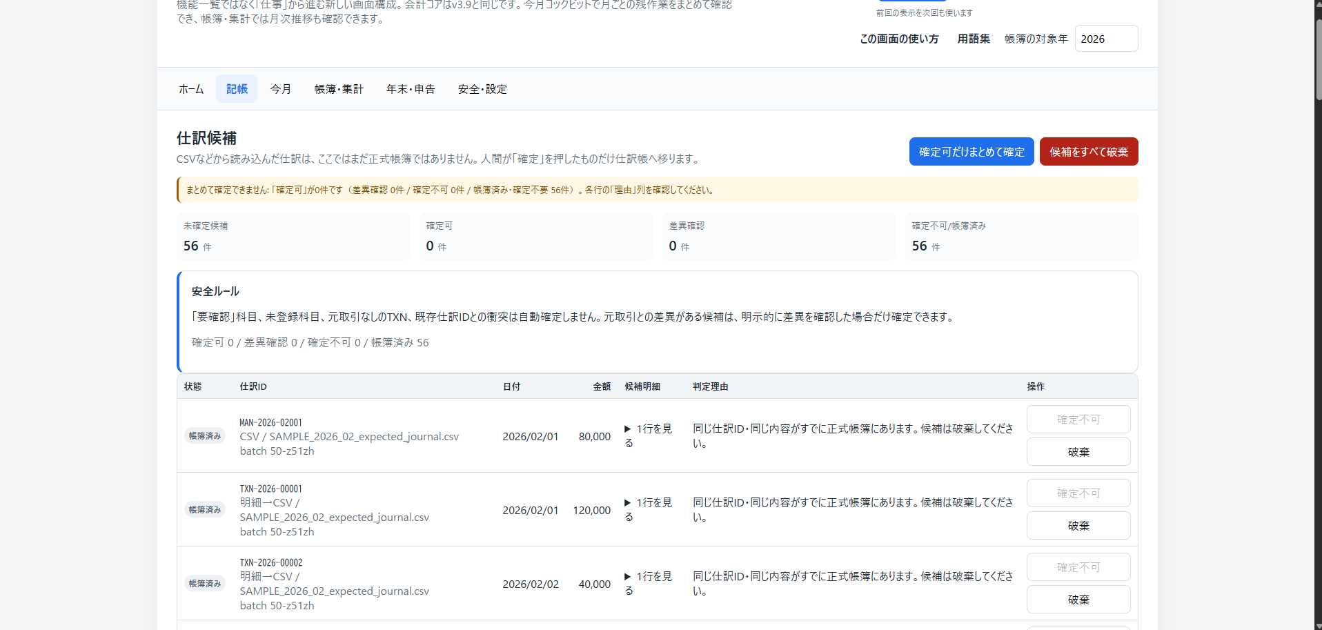Click 確定可だけまとめて確定 button
Screen dimensions: 1322x630
[x=971, y=152]
